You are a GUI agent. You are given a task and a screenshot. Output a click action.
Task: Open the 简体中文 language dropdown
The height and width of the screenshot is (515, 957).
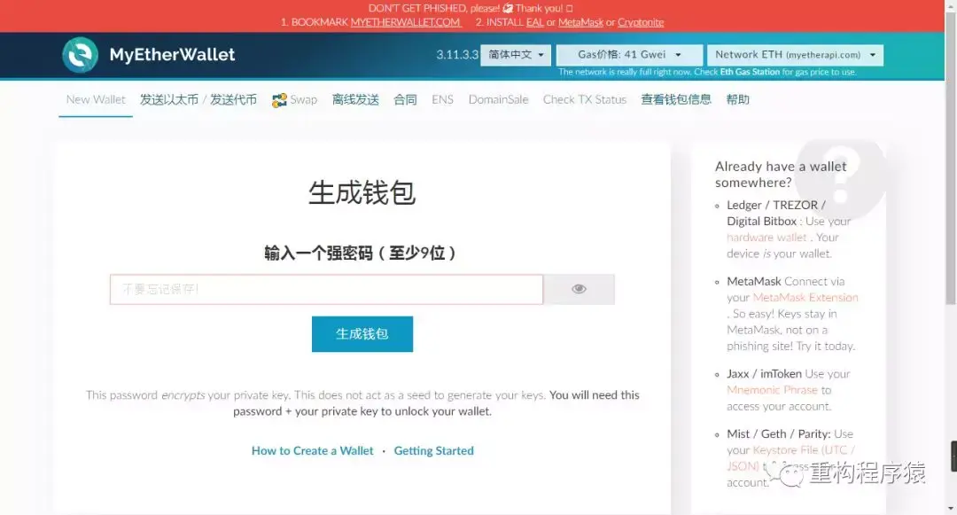516,55
